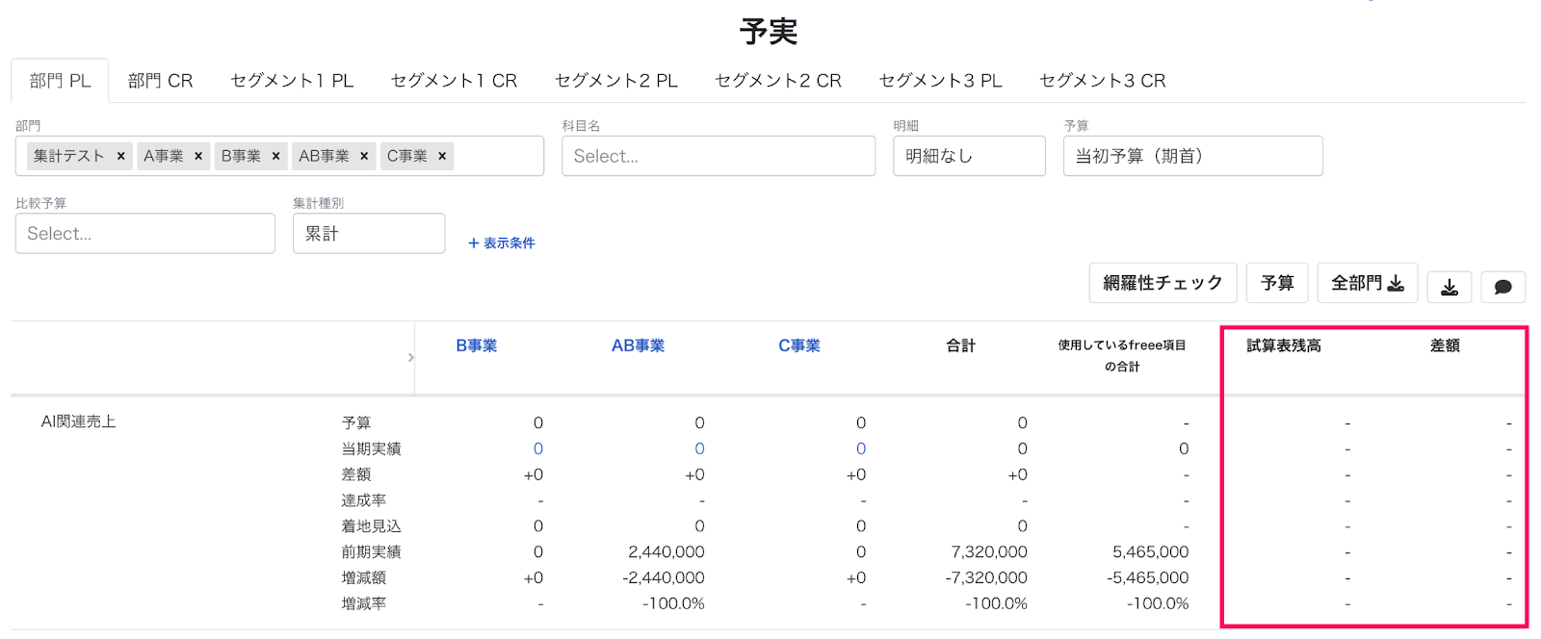Open the C事業 column header link

click(799, 345)
